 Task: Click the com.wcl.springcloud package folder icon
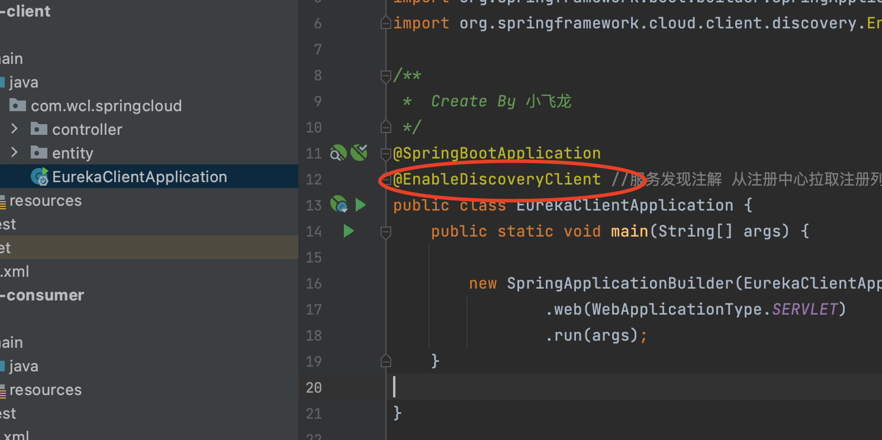point(18,105)
